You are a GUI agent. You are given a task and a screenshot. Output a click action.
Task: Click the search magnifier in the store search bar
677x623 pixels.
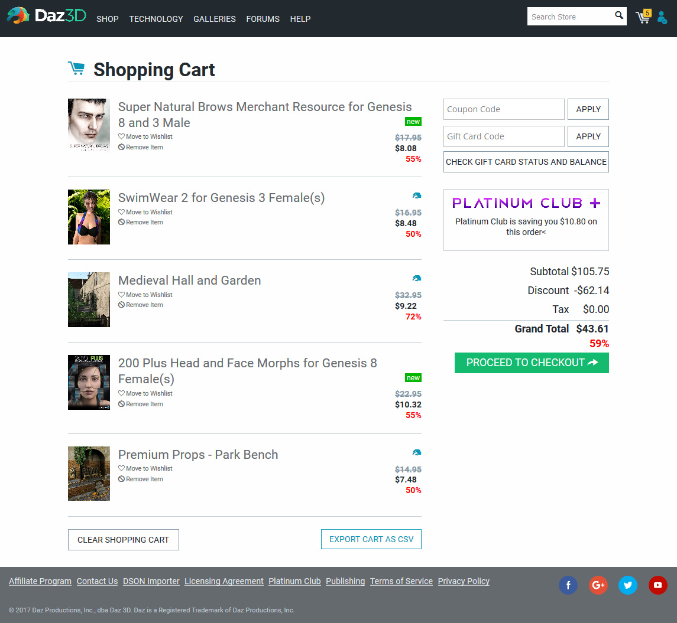pos(619,15)
